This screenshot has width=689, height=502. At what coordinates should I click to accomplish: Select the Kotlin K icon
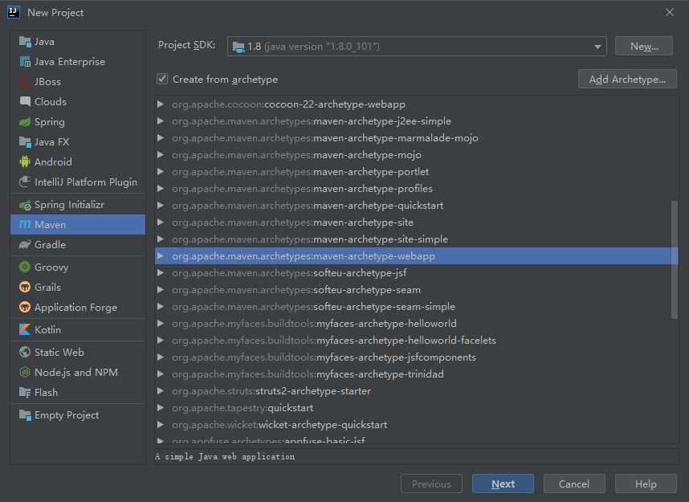pos(25,329)
